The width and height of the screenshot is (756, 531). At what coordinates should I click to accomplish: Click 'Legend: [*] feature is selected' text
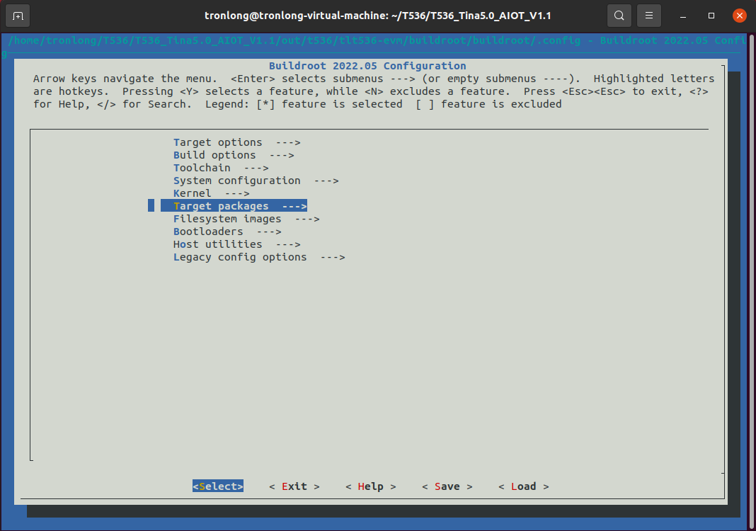pos(304,104)
